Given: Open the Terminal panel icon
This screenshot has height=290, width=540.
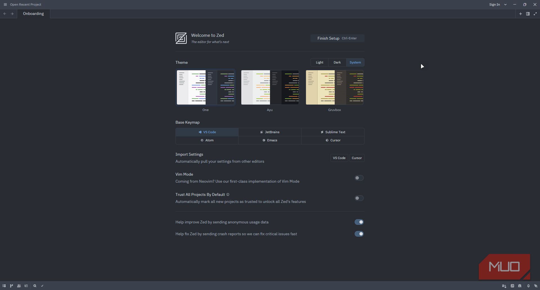Looking at the screenshot, I should 512,286.
